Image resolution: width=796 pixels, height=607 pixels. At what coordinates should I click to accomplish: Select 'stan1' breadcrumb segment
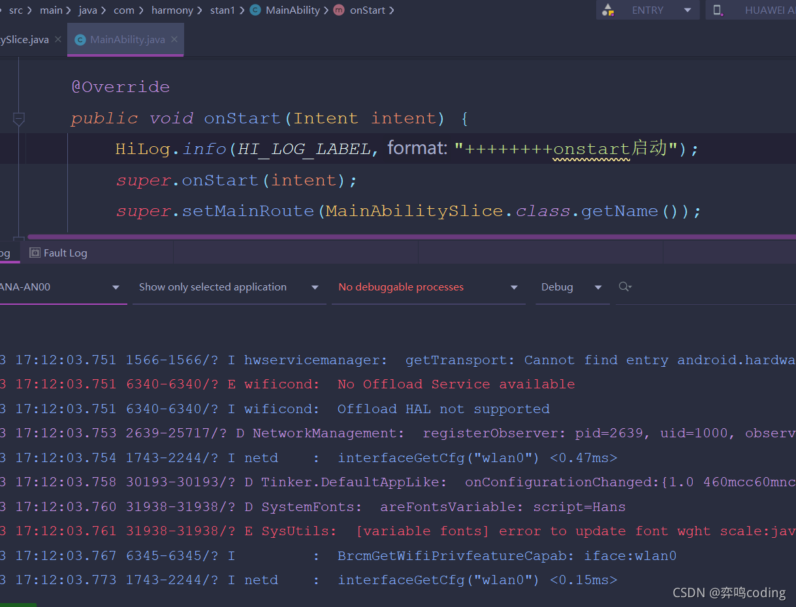coord(222,10)
